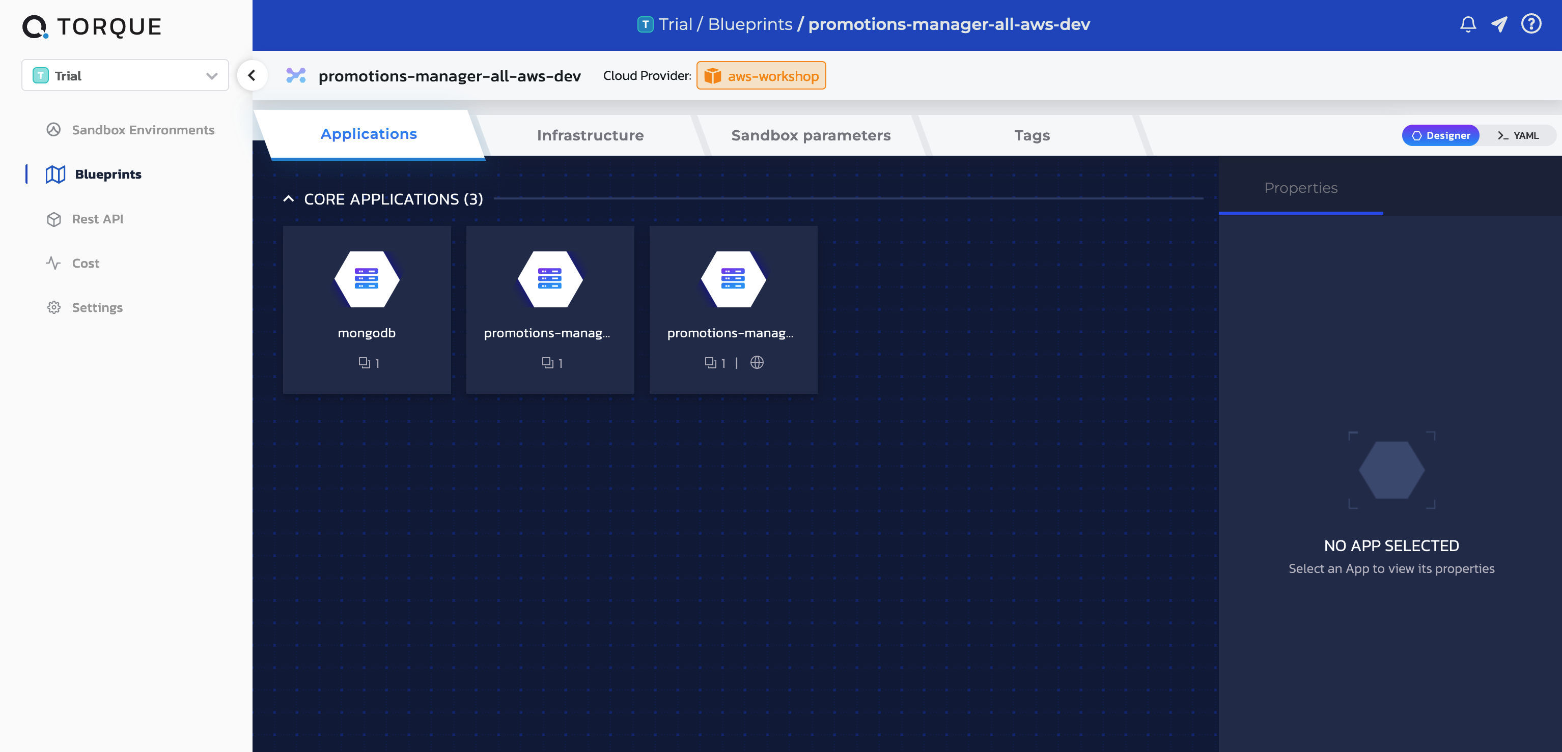Open Rest API page

click(x=85, y=219)
